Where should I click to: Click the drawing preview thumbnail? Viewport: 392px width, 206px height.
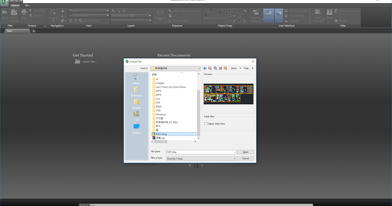tap(228, 94)
